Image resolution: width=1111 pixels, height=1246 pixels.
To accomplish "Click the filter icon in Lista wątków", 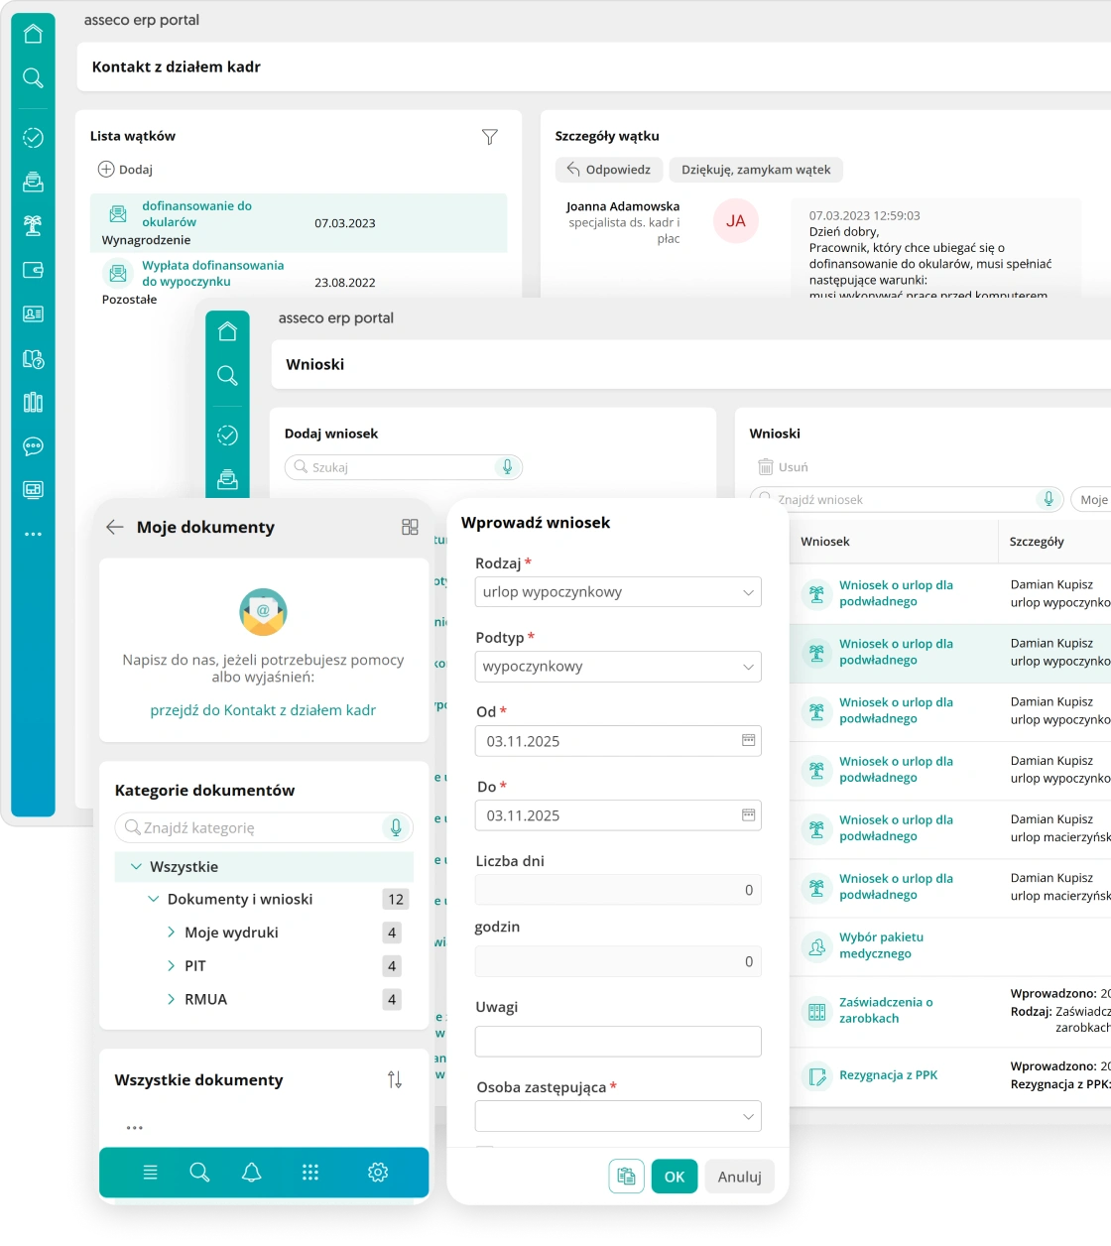I will [489, 137].
